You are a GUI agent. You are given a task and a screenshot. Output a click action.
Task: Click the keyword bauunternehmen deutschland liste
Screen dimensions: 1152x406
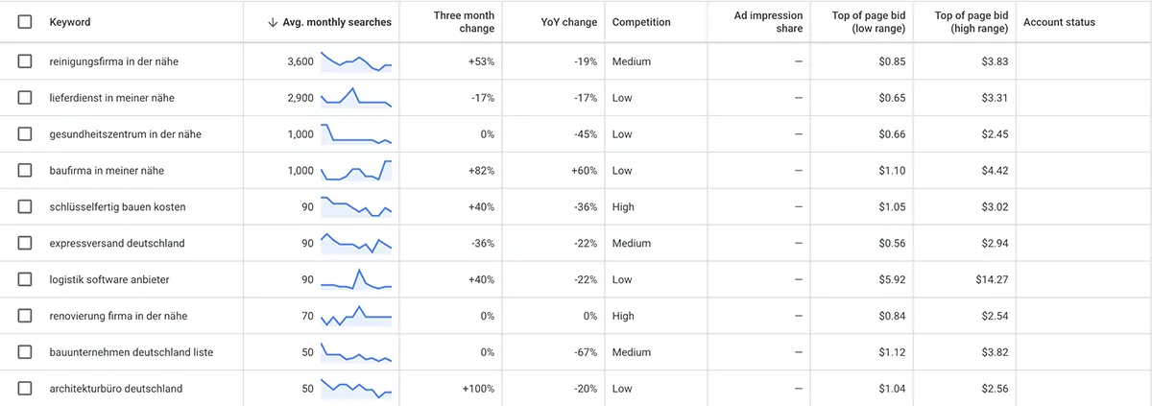click(x=131, y=352)
